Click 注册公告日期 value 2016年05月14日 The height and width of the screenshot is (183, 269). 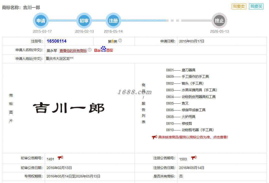pyautogui.click(x=192, y=168)
